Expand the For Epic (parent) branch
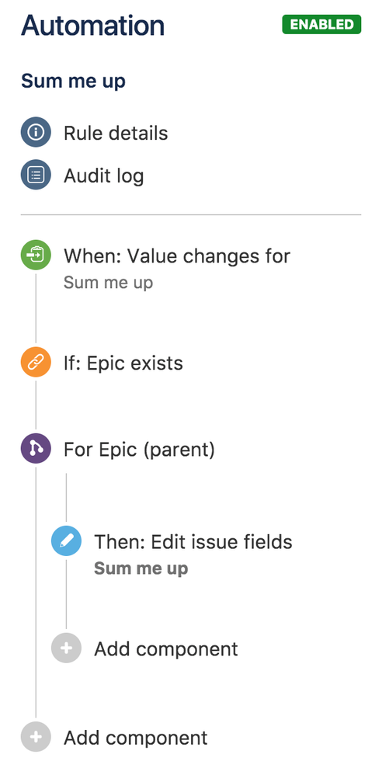The image size is (382, 775). click(139, 450)
